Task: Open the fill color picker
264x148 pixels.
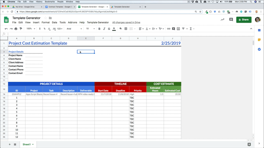Action: click(x=121, y=29)
